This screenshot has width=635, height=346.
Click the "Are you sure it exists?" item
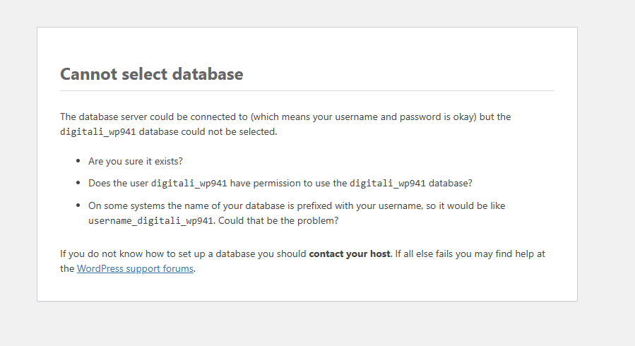click(136, 161)
